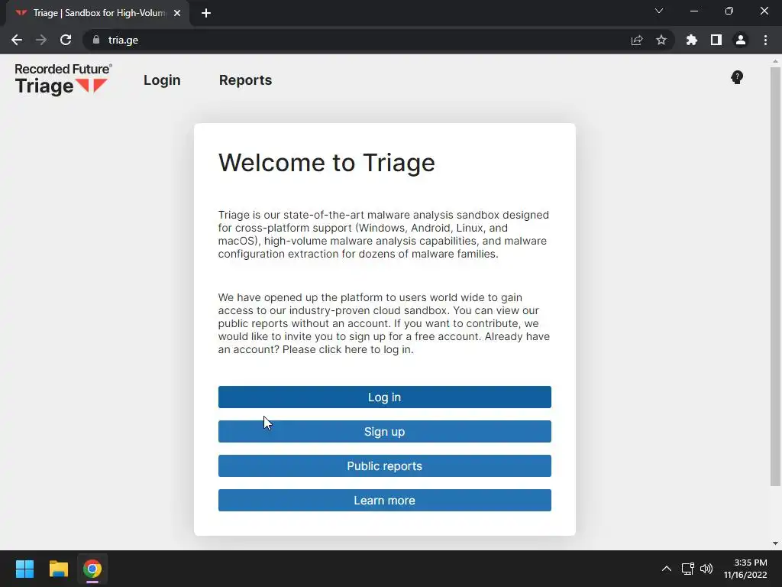
Task: Click the Chrome taskbar icon
Action: (92, 569)
